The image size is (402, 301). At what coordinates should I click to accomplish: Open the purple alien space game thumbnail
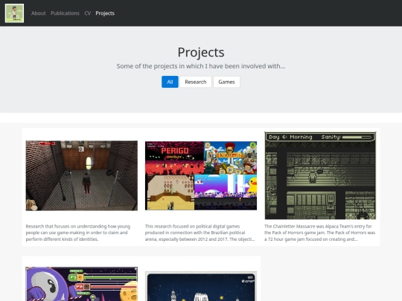(82, 284)
